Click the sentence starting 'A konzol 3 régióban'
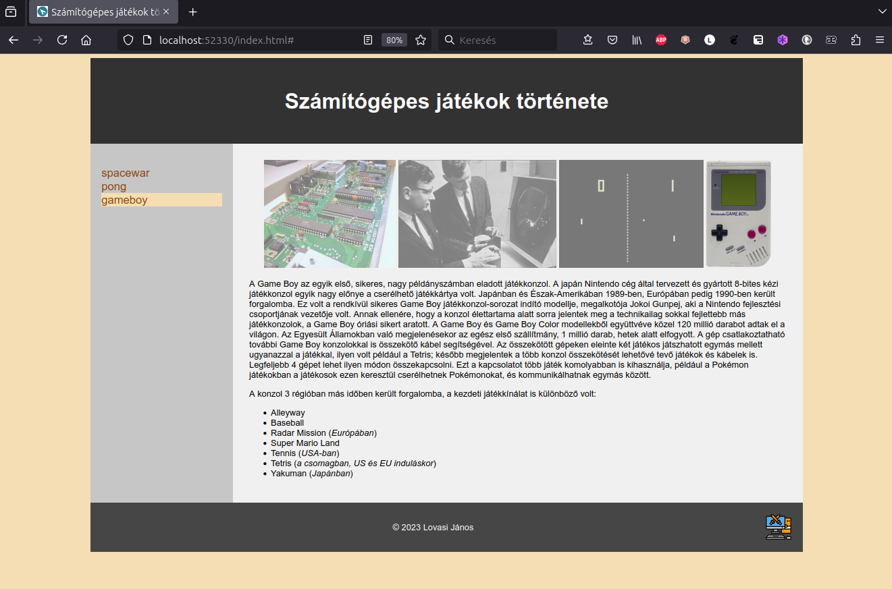The height and width of the screenshot is (589, 892). (x=423, y=394)
